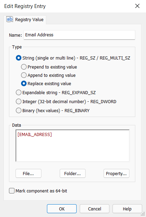
Task: Open the Property... selector
Action: 116,173
